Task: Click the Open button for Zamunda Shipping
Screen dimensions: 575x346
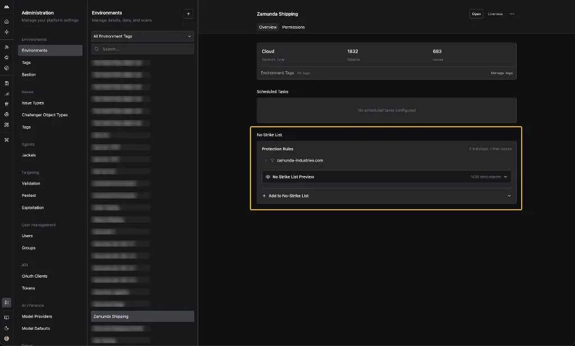Action: (x=476, y=14)
